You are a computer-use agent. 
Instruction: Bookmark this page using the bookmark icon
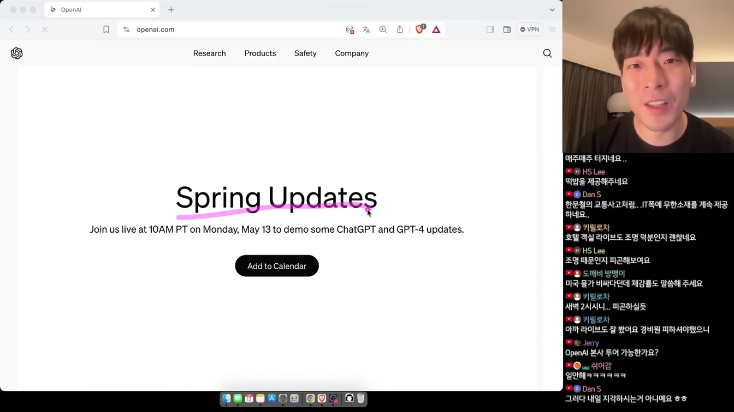pos(106,29)
